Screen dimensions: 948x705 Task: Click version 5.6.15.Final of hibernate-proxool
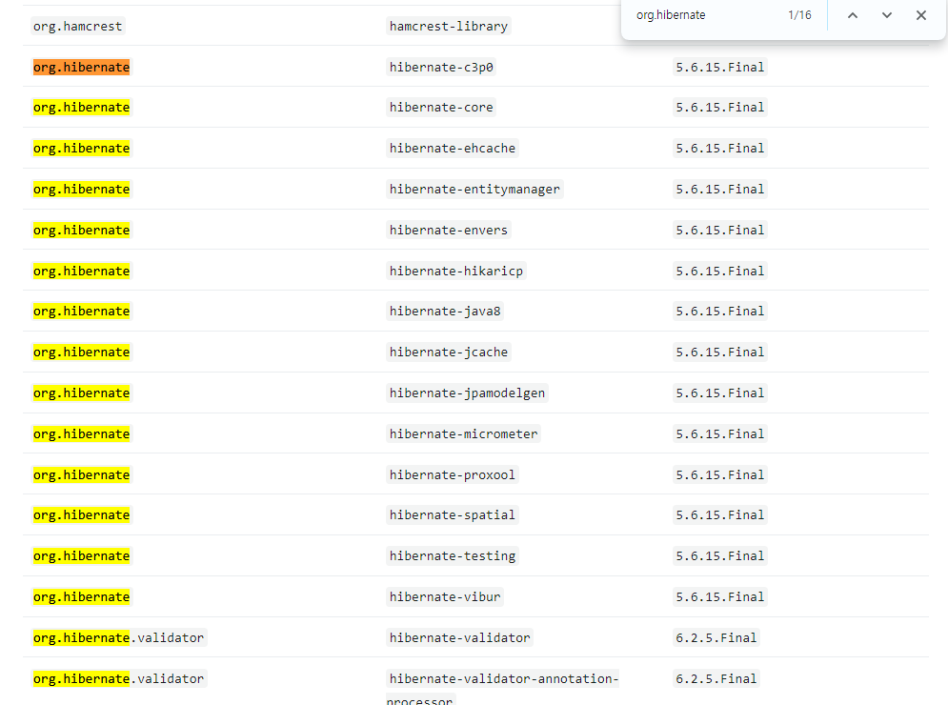click(x=720, y=474)
